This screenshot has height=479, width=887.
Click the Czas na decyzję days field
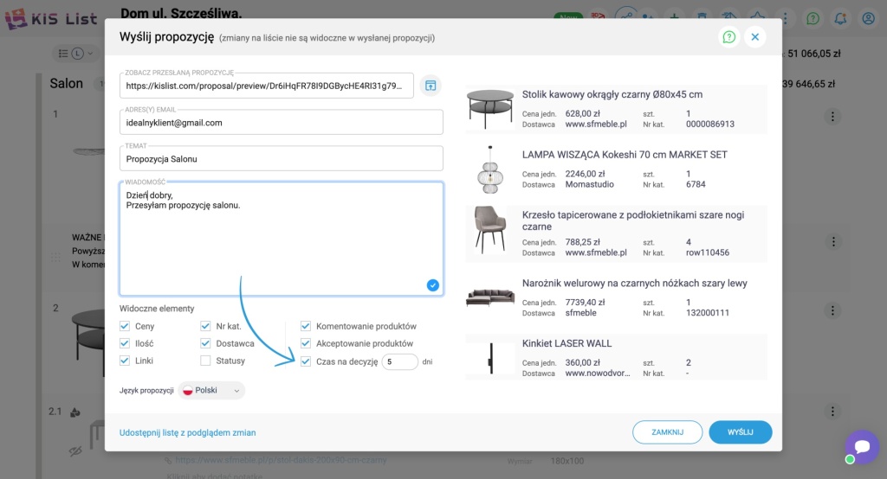tap(399, 362)
